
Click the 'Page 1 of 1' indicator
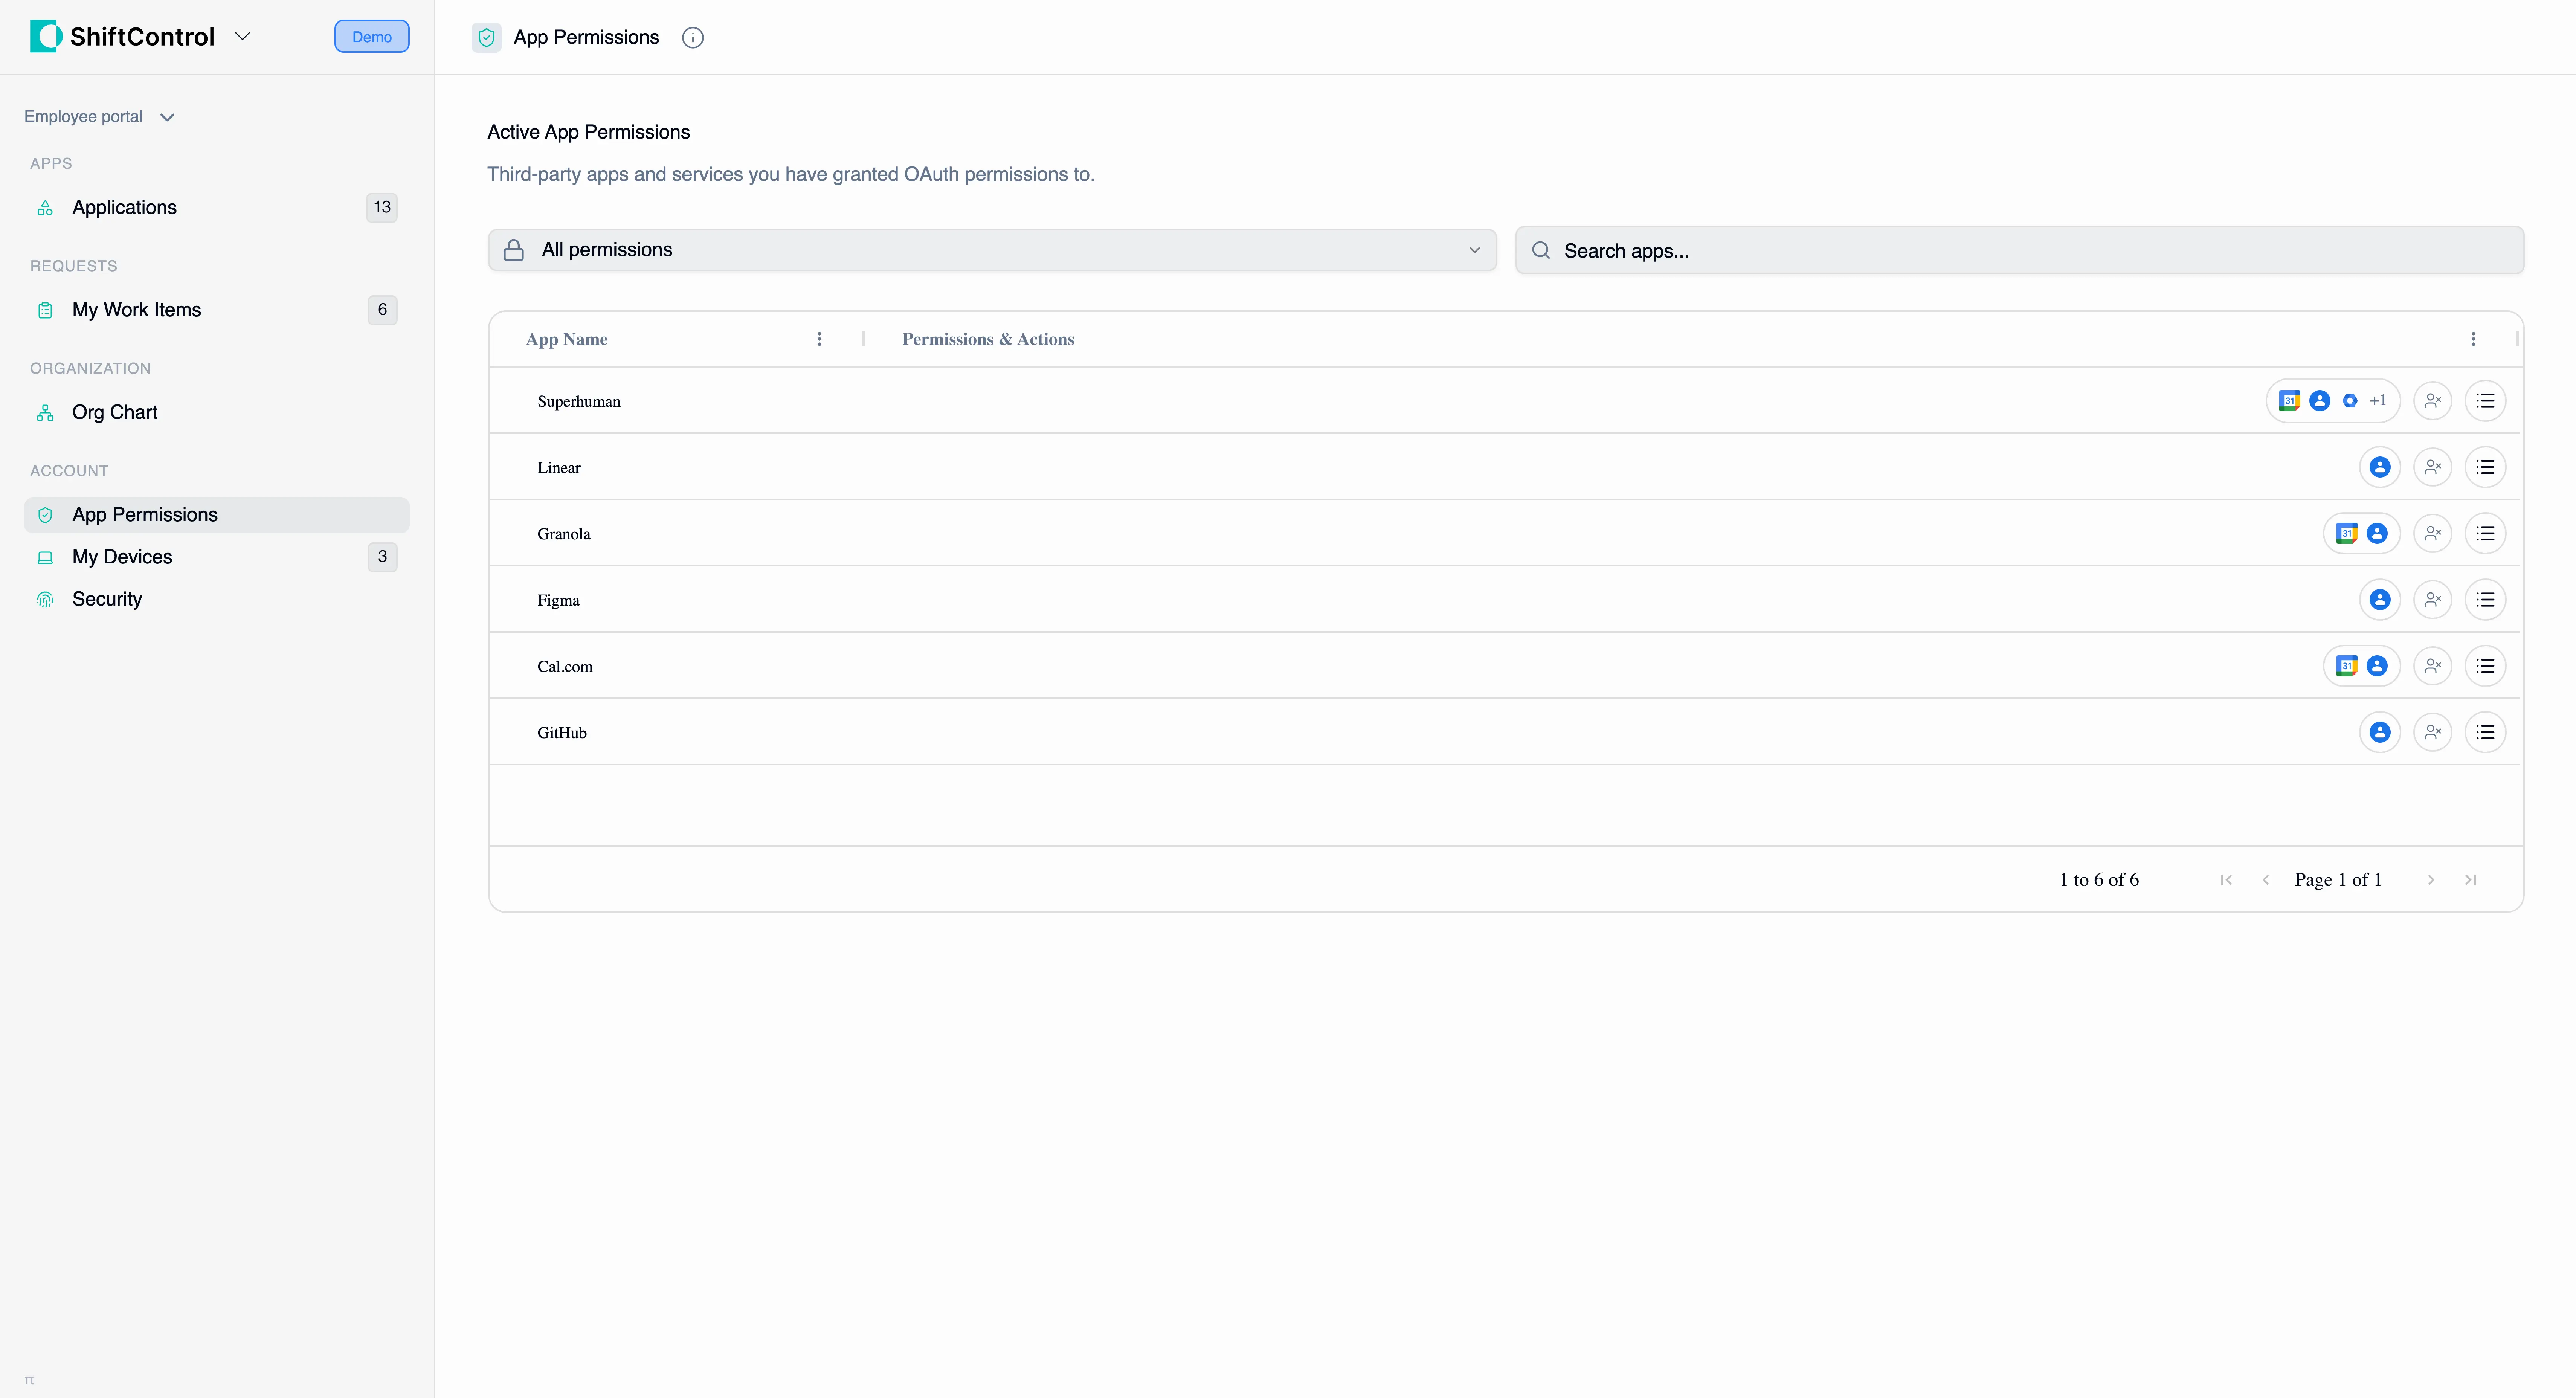pyautogui.click(x=2338, y=880)
